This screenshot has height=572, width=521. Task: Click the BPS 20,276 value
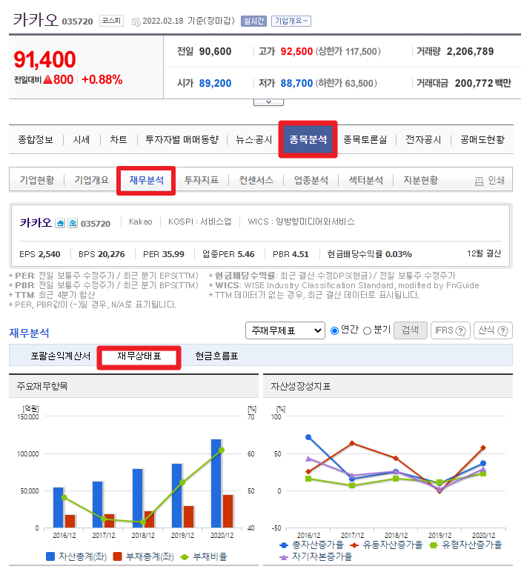[111, 254]
